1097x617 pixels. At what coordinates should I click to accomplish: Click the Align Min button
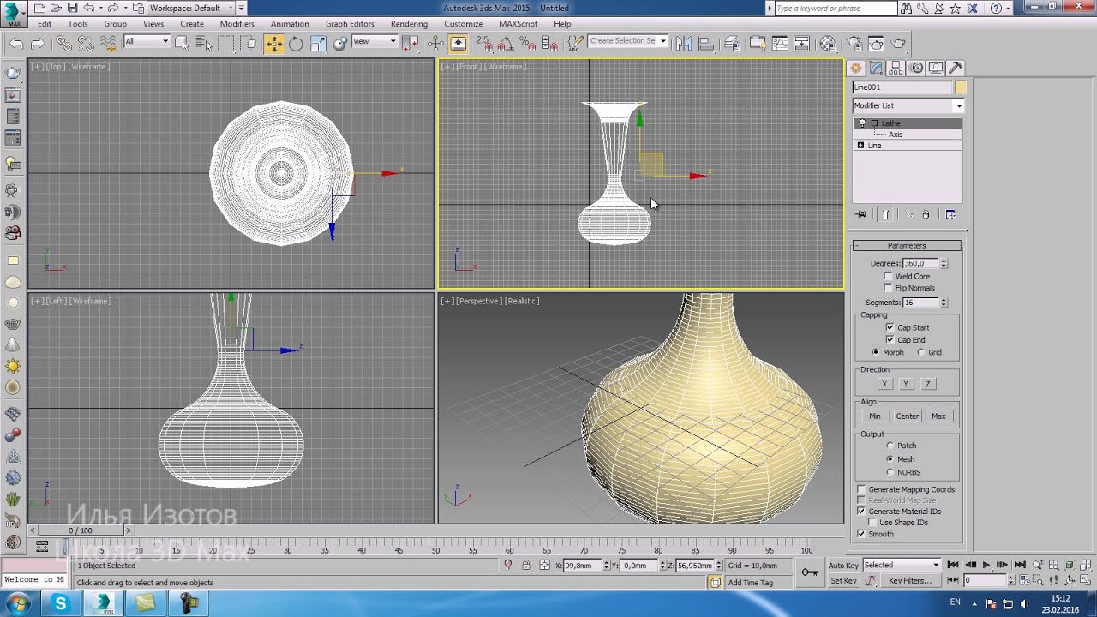874,416
